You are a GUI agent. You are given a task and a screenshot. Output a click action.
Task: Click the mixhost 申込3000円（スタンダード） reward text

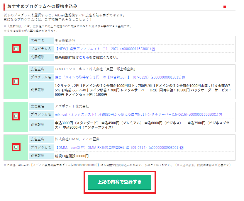142,125
